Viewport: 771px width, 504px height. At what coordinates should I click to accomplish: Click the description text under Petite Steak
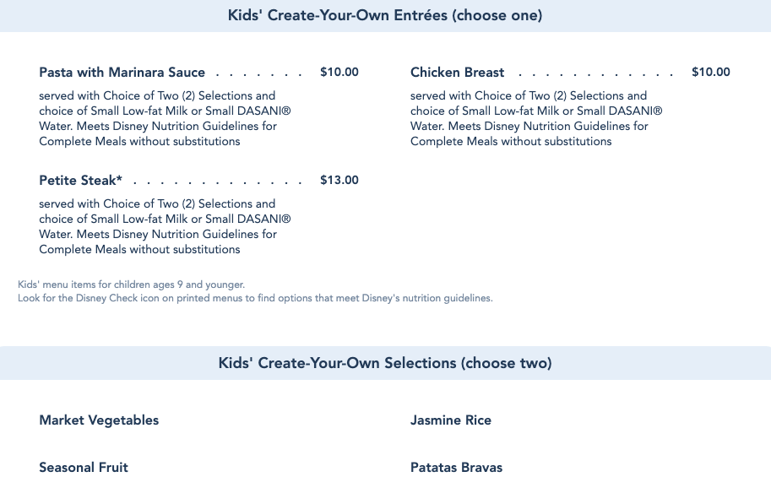point(158,226)
